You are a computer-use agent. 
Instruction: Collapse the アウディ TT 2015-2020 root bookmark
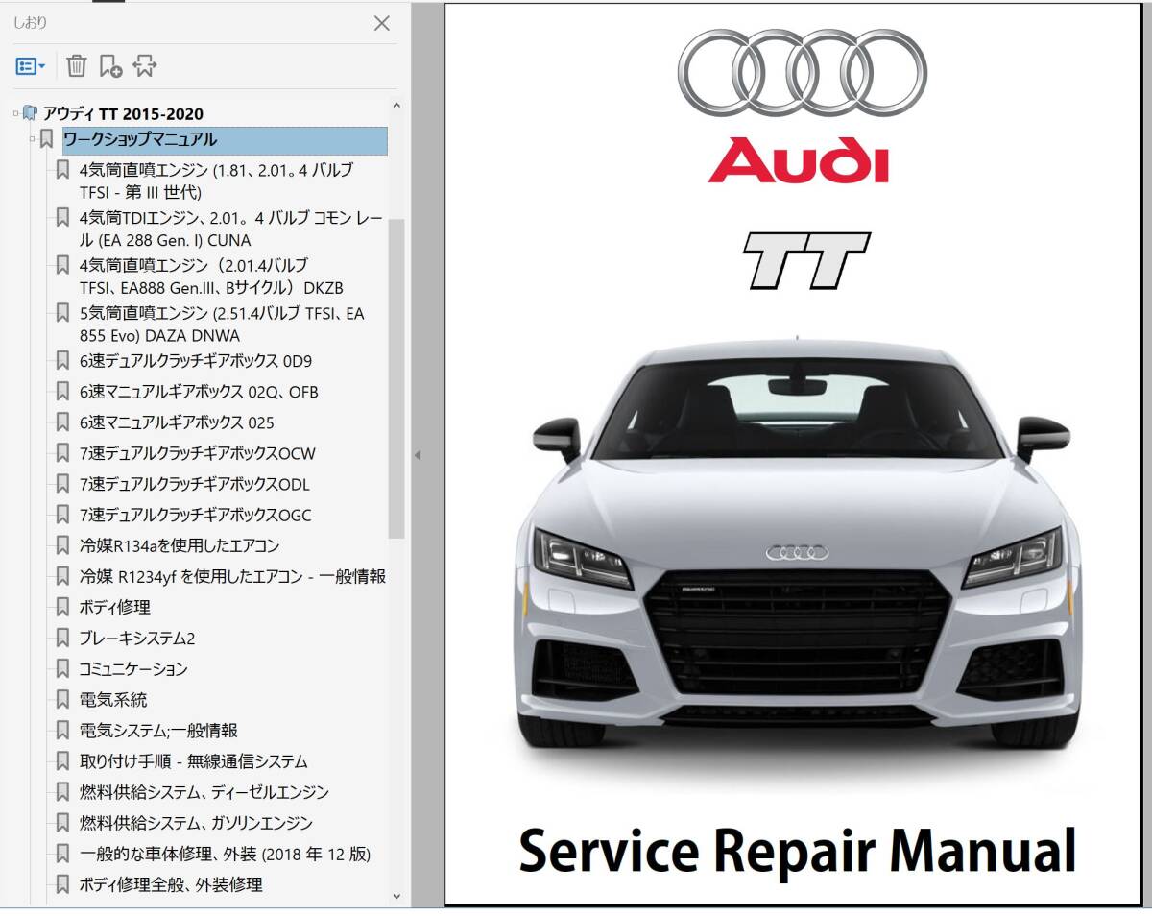[15, 113]
